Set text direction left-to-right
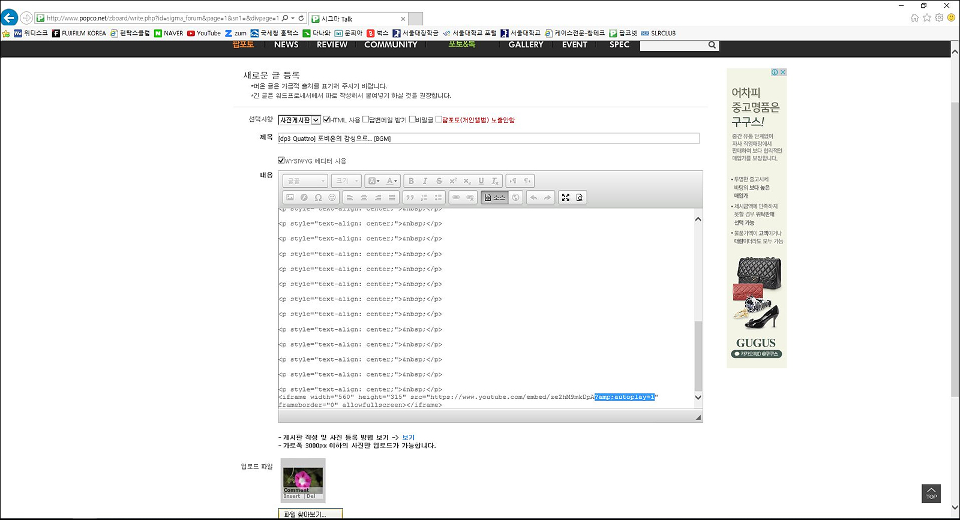Viewport: 960px width, 520px height. tap(513, 181)
